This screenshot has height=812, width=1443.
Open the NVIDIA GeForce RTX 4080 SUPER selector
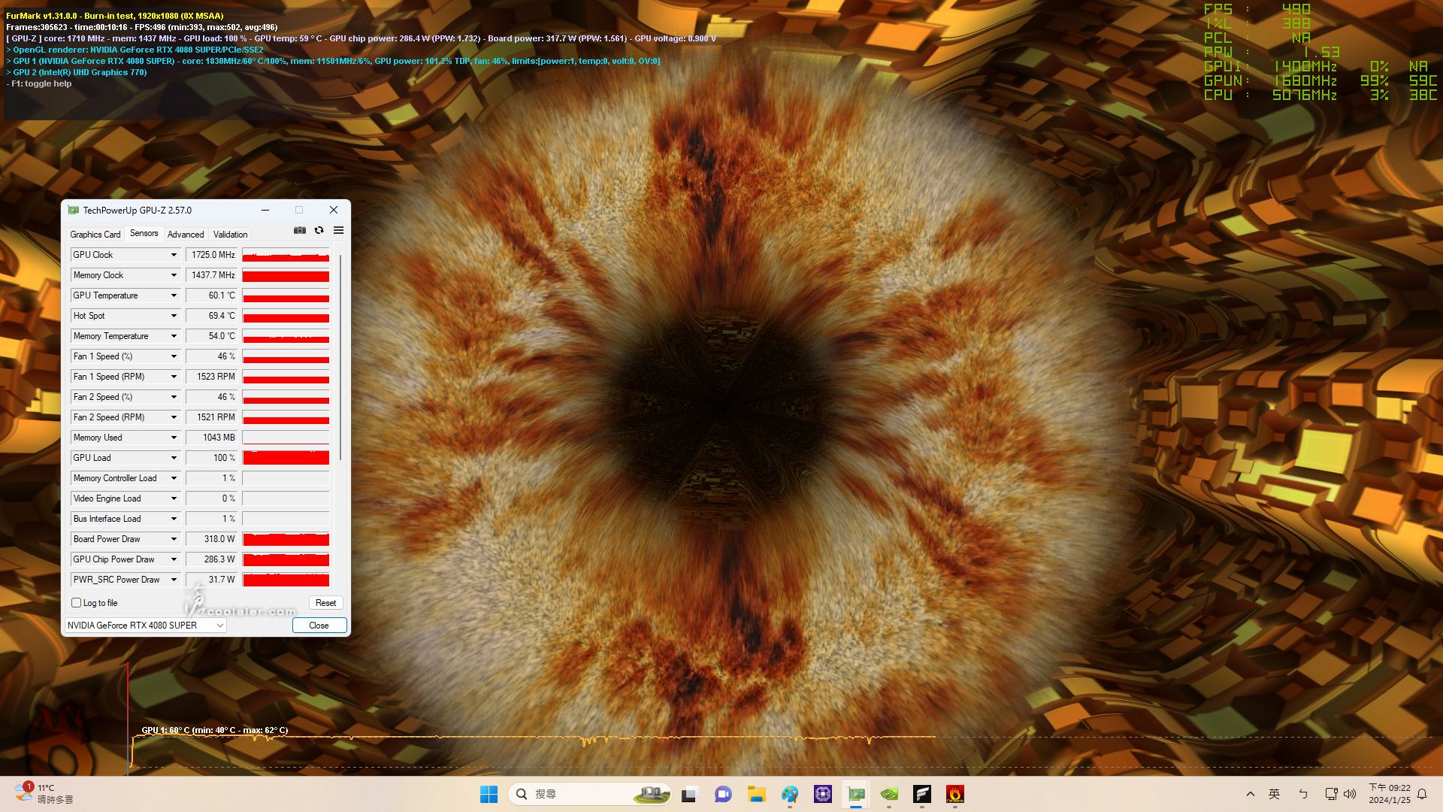point(146,626)
